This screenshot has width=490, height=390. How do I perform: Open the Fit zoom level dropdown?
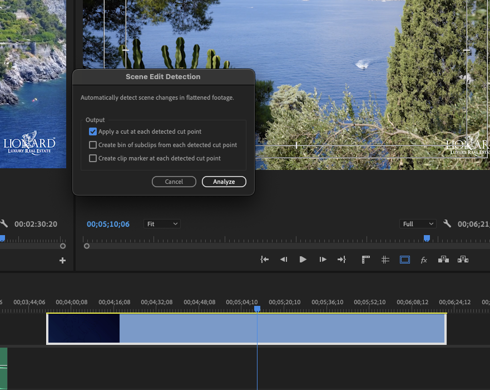pyautogui.click(x=162, y=223)
